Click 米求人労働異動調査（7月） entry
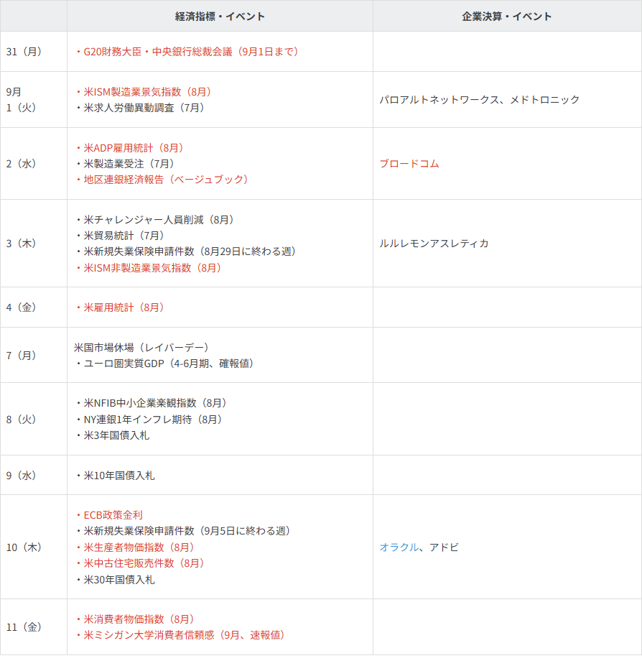Screen dimensions: 642x666 pyautogui.click(x=141, y=108)
